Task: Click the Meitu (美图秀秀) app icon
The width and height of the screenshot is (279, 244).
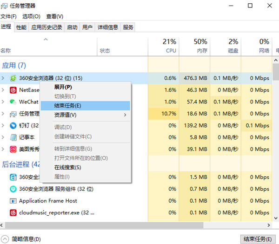Action: 13,149
